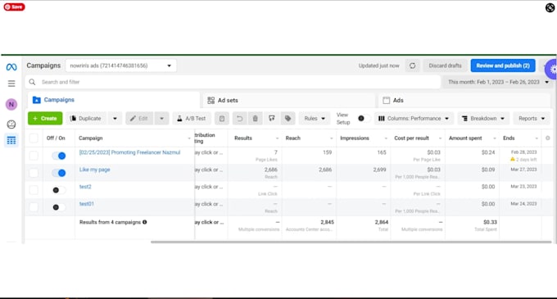The image size is (557, 299).
Task: Click the Discard drafts button
Action: click(x=445, y=66)
